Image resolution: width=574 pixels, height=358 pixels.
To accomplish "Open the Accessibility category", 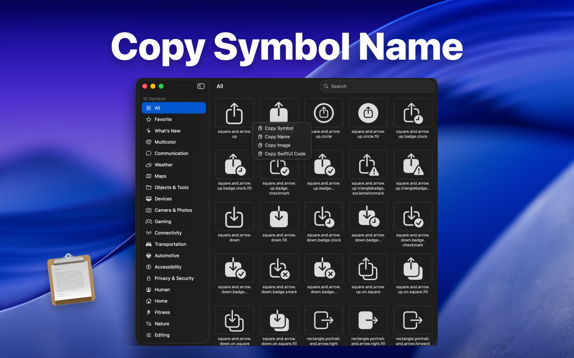I will (x=174, y=267).
